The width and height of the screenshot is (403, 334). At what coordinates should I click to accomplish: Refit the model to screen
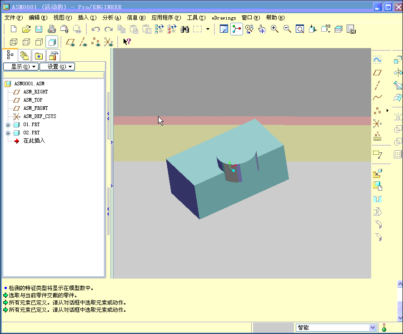pyautogui.click(x=300, y=29)
